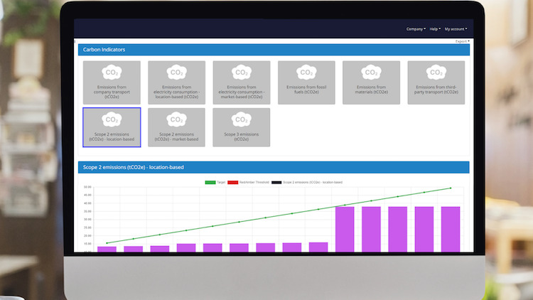Open the Scope 3 emissions indicator tile
Screen dimensions: 533x300
tap(242, 127)
